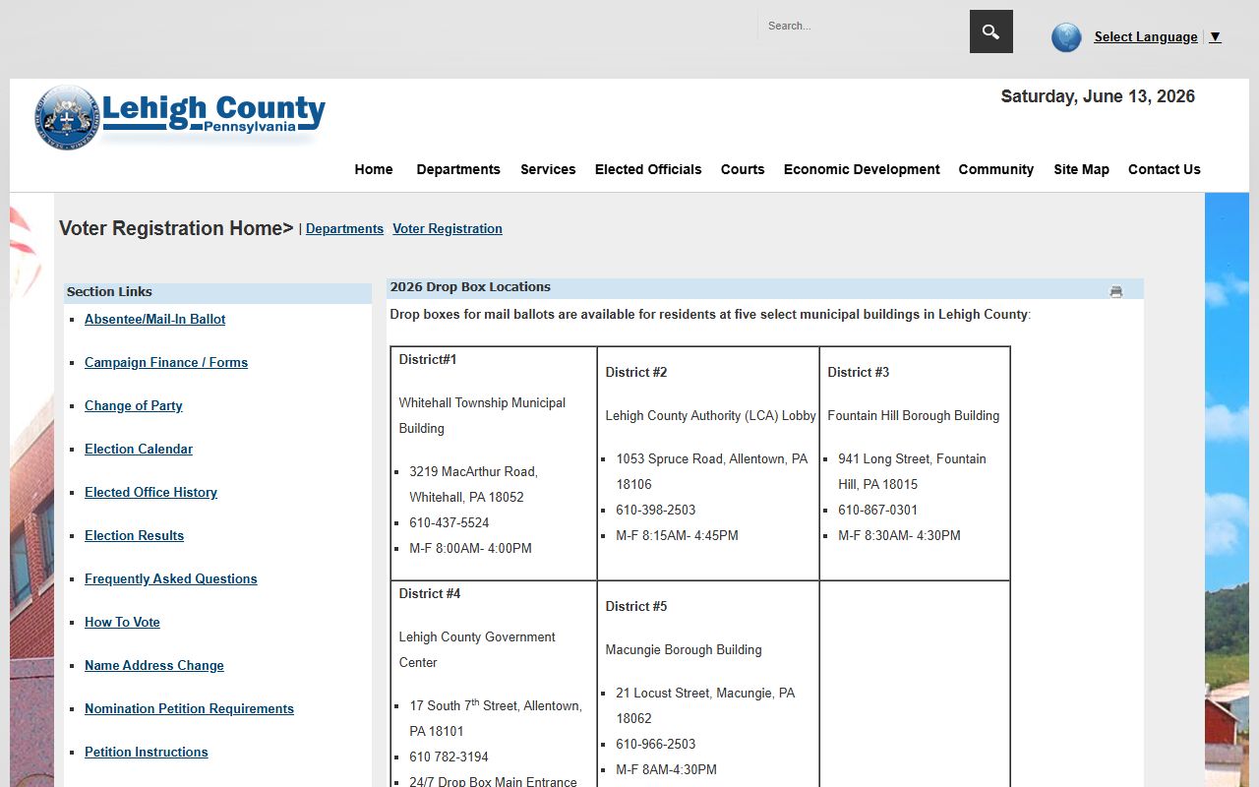1259x787 pixels.
Task: Click the District#1 heading
Action: (428, 359)
